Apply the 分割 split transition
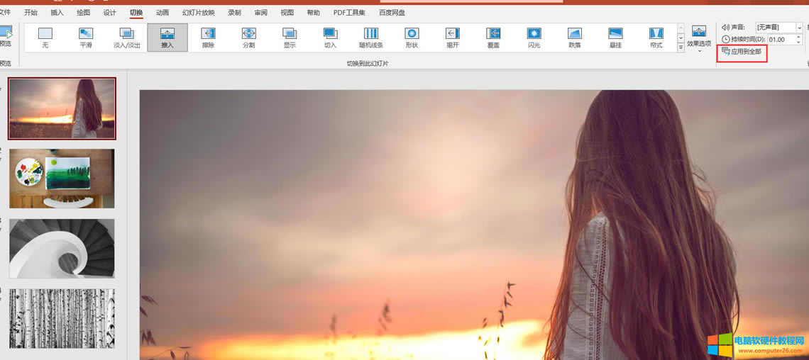 pyautogui.click(x=248, y=37)
